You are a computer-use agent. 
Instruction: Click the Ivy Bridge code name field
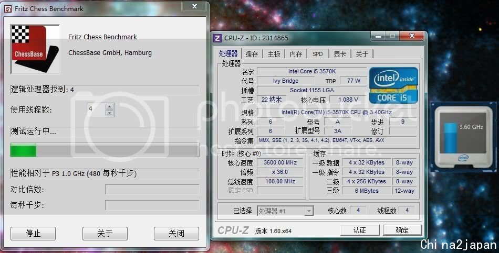[x=285, y=81]
